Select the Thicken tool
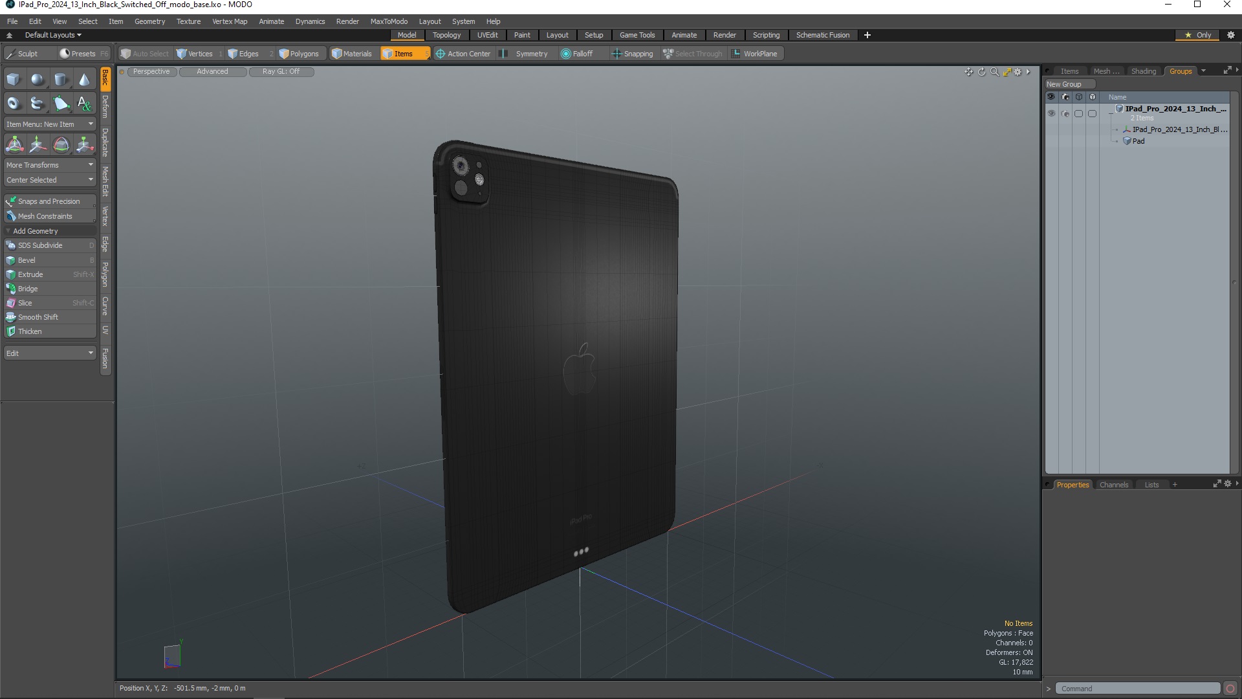 tap(50, 331)
